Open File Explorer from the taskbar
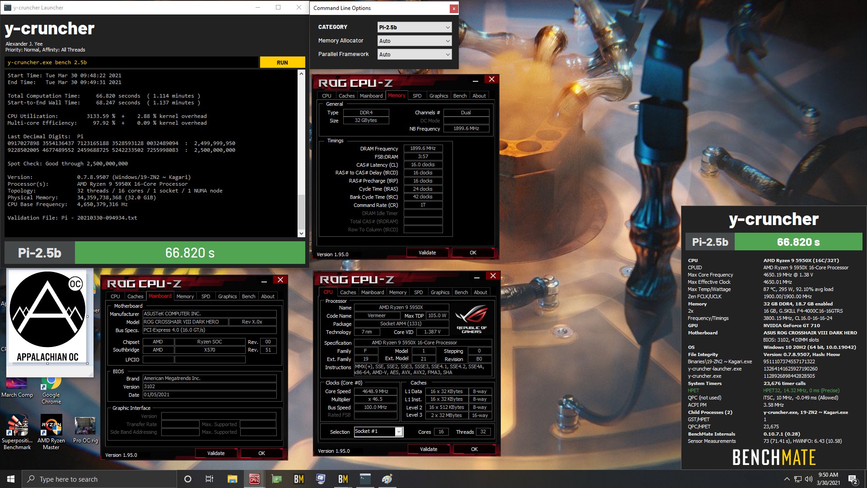The width and height of the screenshot is (867, 488). [232, 479]
